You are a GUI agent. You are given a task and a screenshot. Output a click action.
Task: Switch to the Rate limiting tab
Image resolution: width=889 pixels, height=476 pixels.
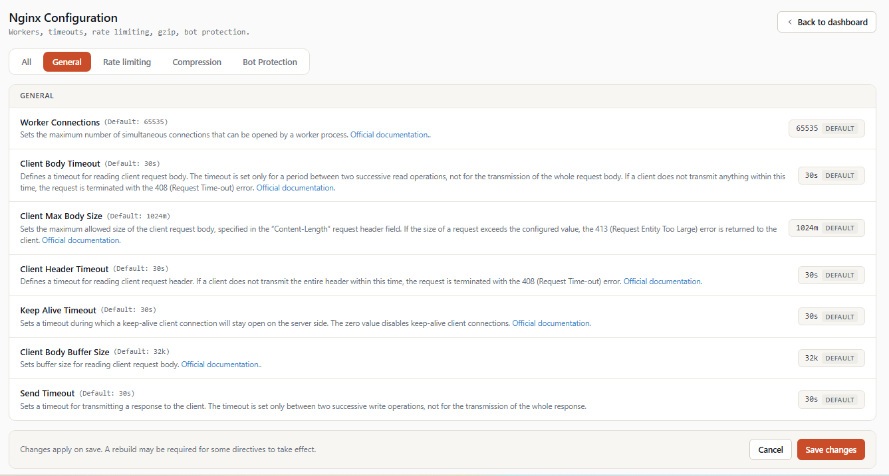tap(127, 62)
